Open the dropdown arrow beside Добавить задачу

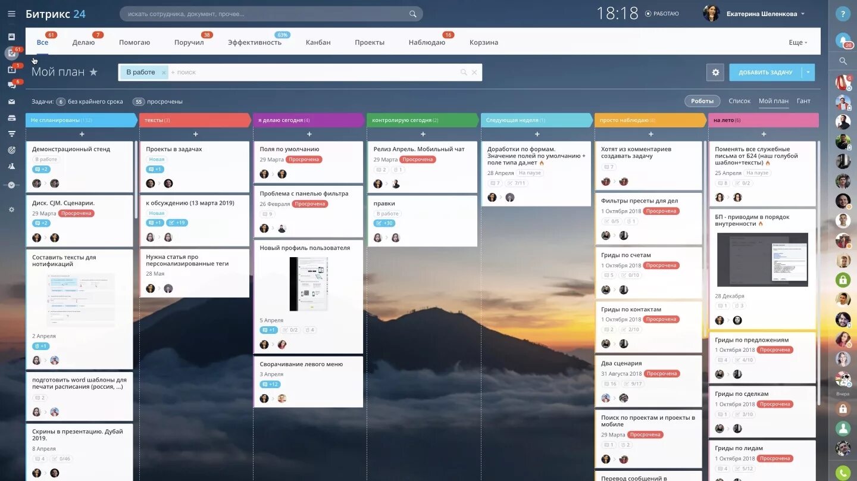coord(808,72)
